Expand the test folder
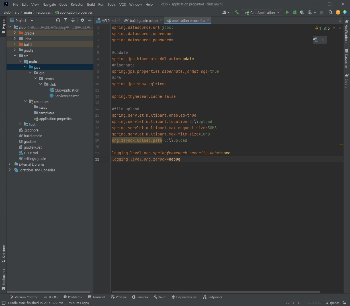The width and height of the screenshot is (350, 306). point(20,124)
